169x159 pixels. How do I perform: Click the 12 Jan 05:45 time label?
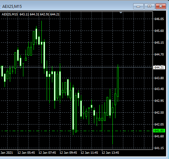click(26, 153)
